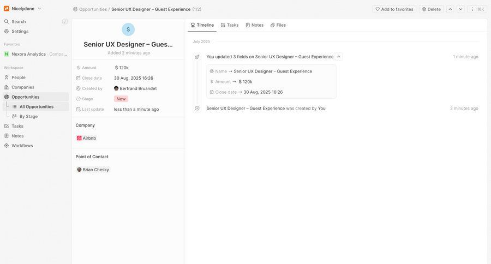Click the blue S record avatar
Screen dimensions: 491x264
pyautogui.click(x=128, y=29)
